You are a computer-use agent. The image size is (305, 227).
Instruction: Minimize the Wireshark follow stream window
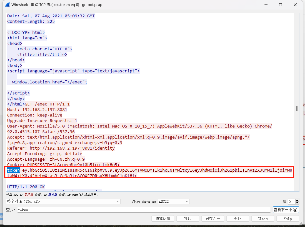(x=266, y=5)
